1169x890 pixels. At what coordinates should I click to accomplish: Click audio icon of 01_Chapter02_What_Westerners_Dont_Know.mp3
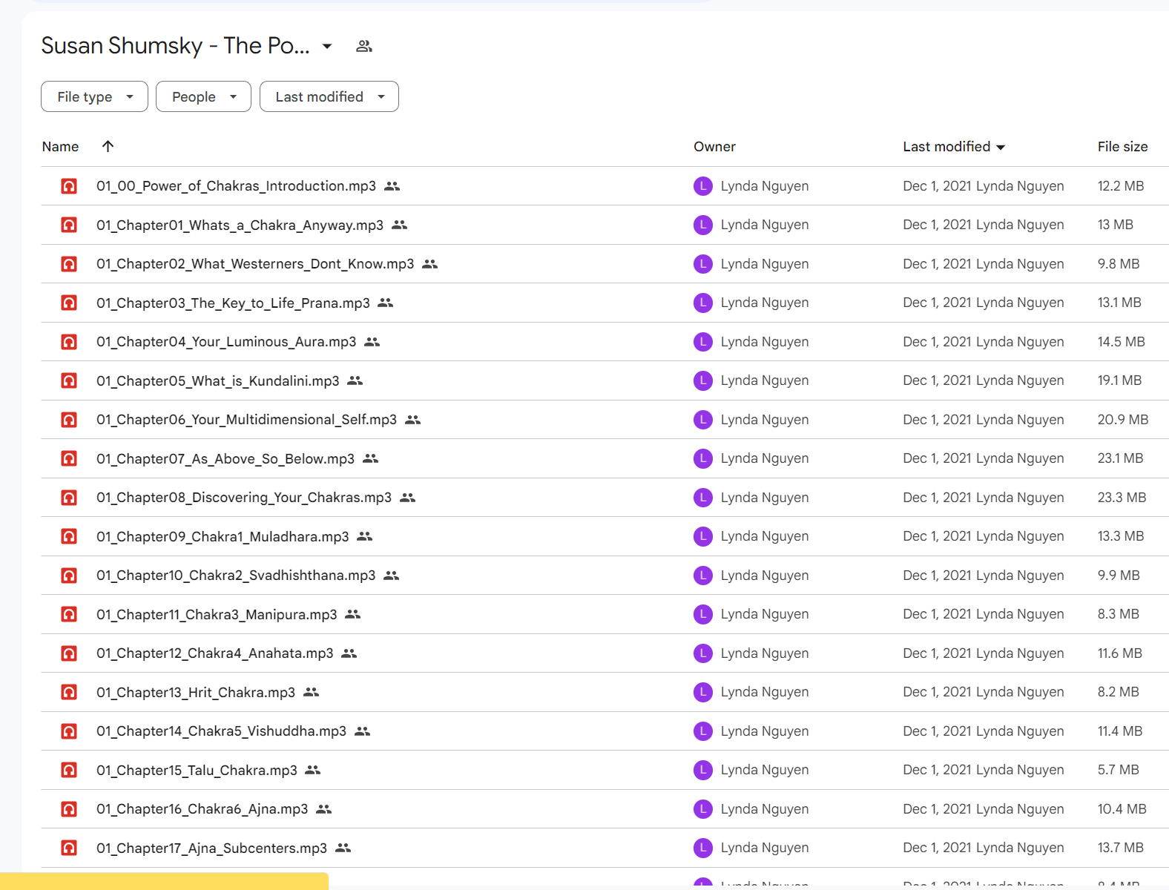point(69,264)
